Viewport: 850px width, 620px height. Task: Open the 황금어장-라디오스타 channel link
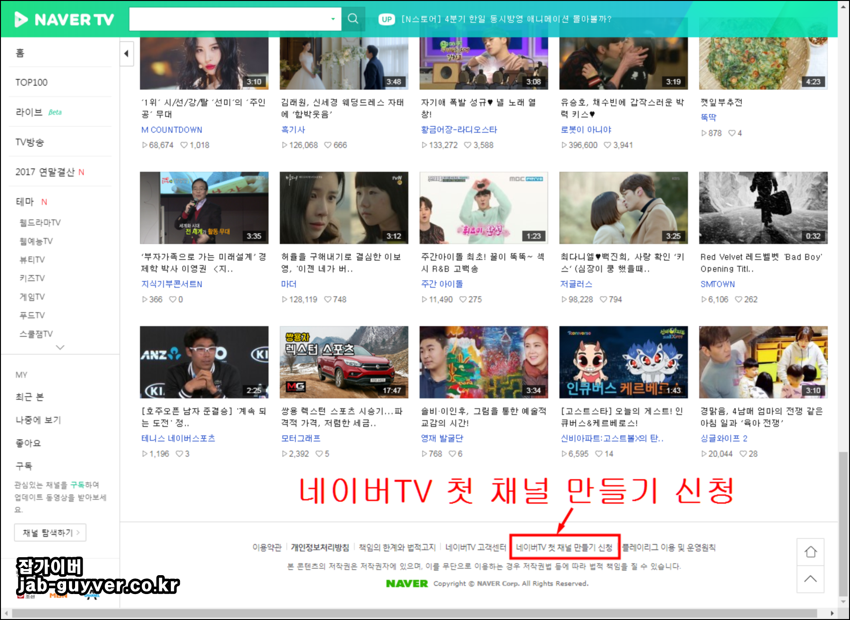point(459,129)
